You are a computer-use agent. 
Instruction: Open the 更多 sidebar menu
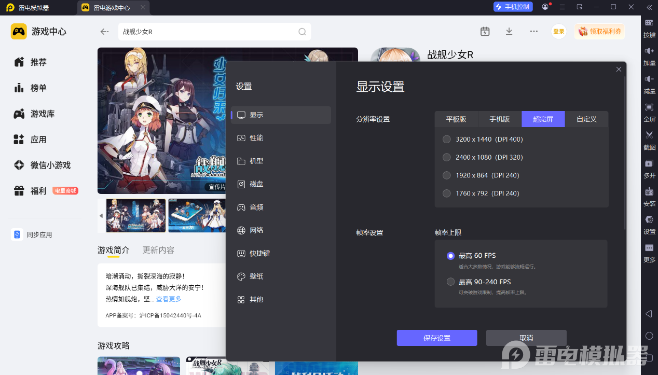click(649, 253)
